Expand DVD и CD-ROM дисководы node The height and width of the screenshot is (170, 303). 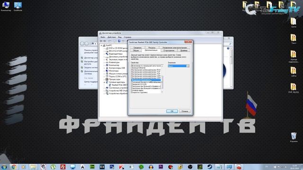pos(104,48)
